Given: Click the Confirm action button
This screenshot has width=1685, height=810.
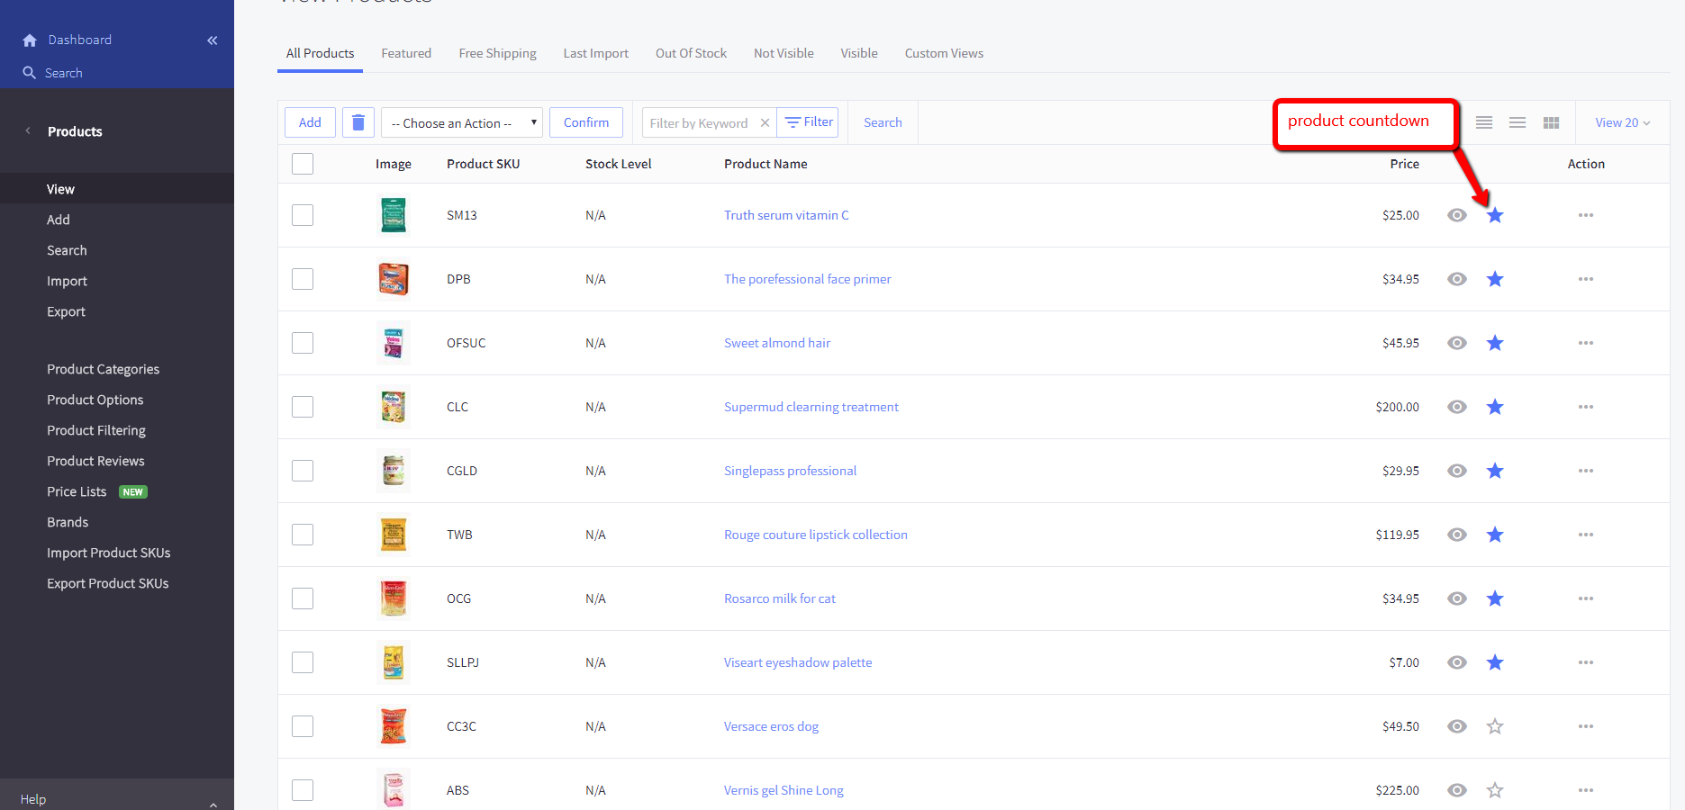Looking at the screenshot, I should point(586,122).
